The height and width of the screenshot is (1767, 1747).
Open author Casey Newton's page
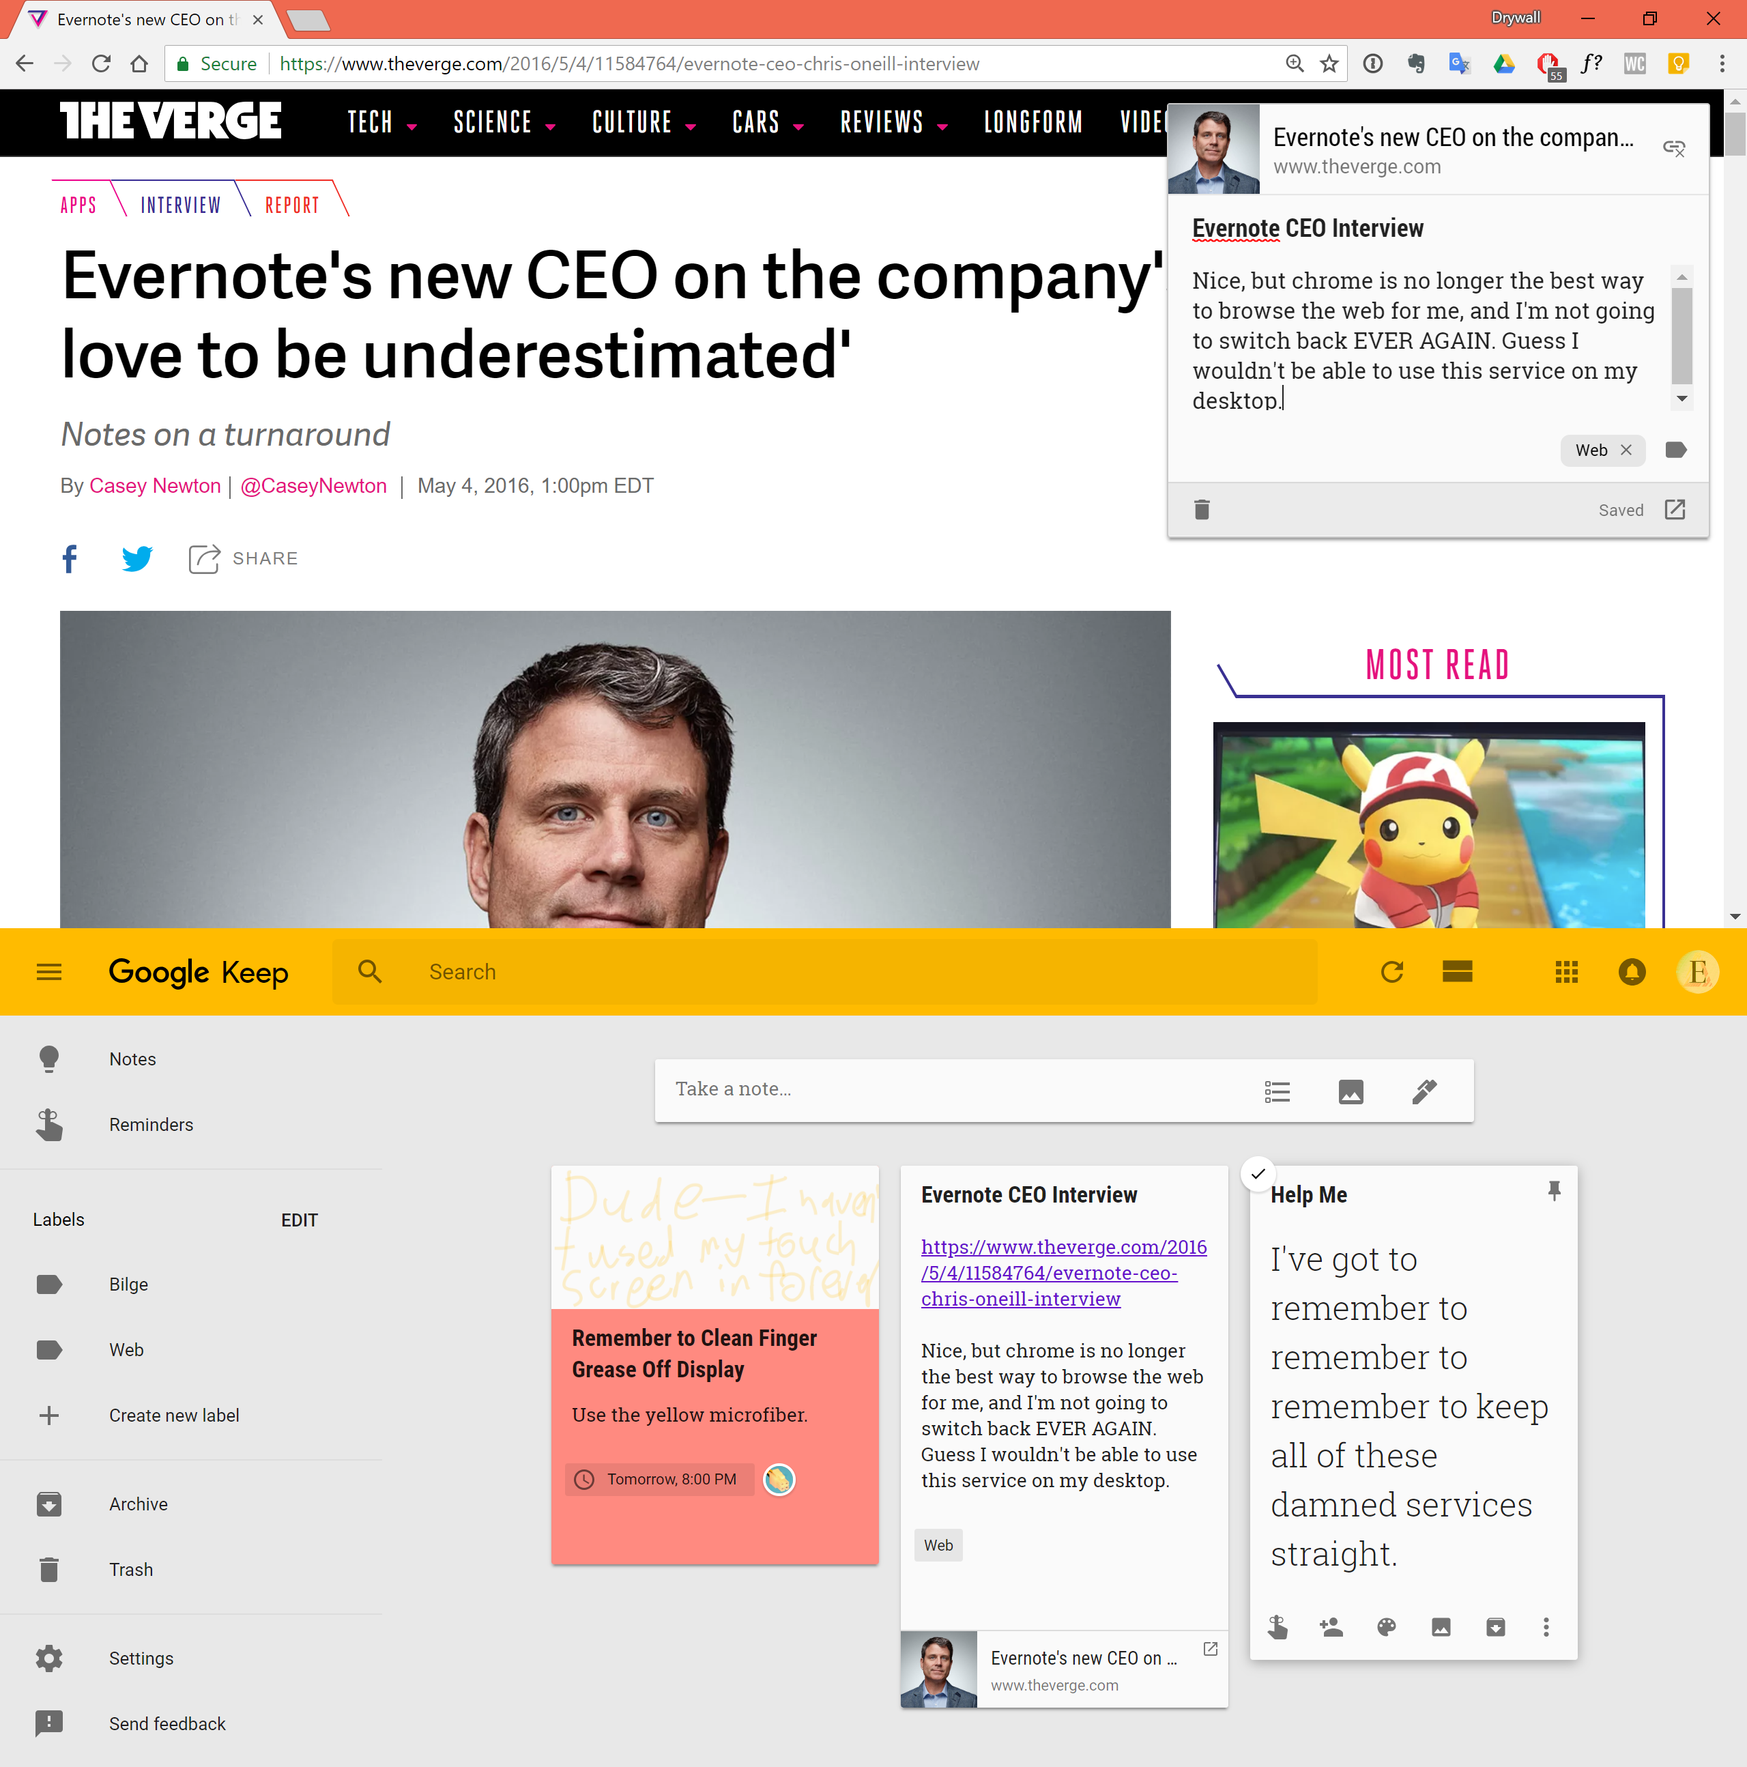155,486
